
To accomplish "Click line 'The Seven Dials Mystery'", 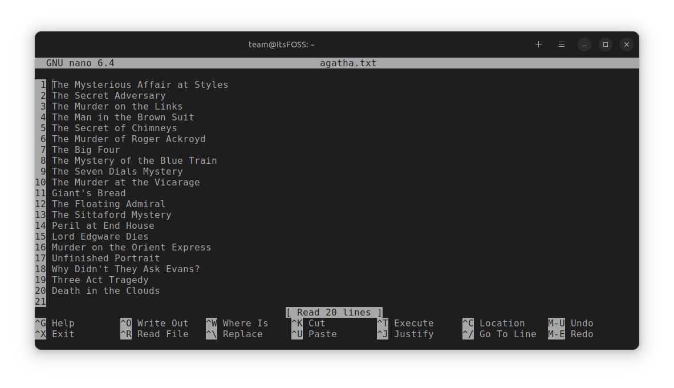I will tap(117, 171).
